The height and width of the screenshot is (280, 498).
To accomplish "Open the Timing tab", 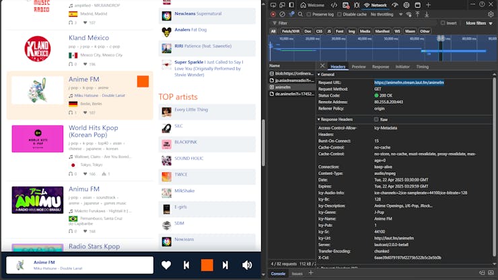I will (423, 67).
